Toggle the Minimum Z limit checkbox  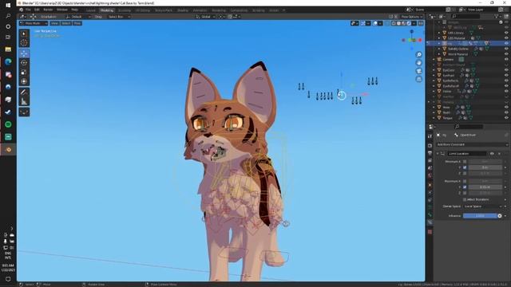[x=465, y=174]
